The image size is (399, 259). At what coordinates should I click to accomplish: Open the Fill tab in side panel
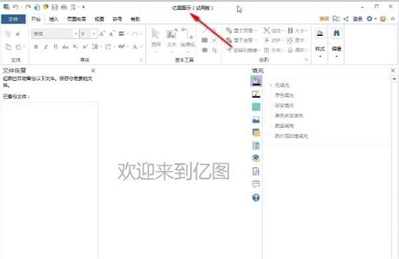[x=256, y=81]
